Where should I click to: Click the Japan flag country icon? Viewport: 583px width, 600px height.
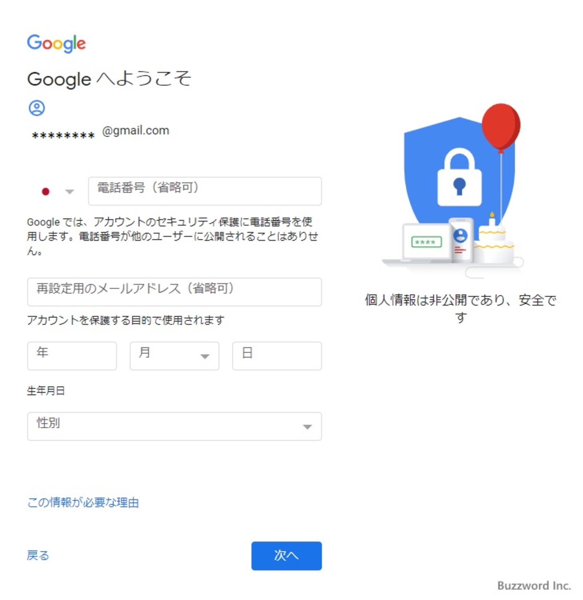click(46, 192)
